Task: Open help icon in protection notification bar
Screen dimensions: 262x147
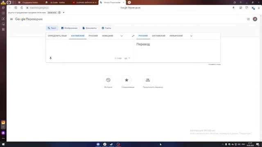Action: [x=59, y=13]
